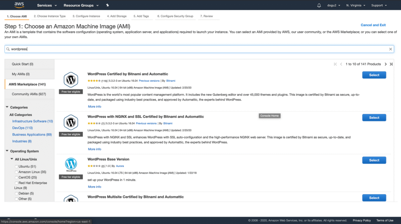
Task: Switch to 7. Review tab
Action: [x=206, y=16]
